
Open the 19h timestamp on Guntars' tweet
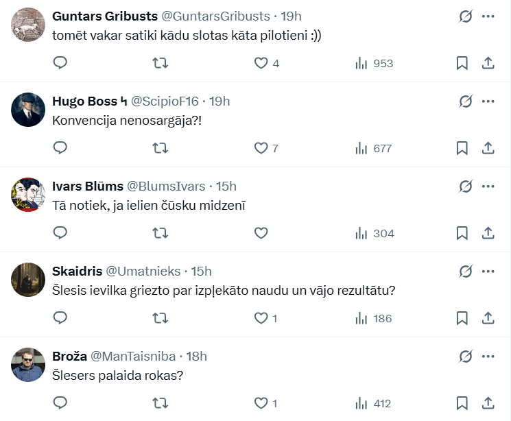(x=292, y=16)
